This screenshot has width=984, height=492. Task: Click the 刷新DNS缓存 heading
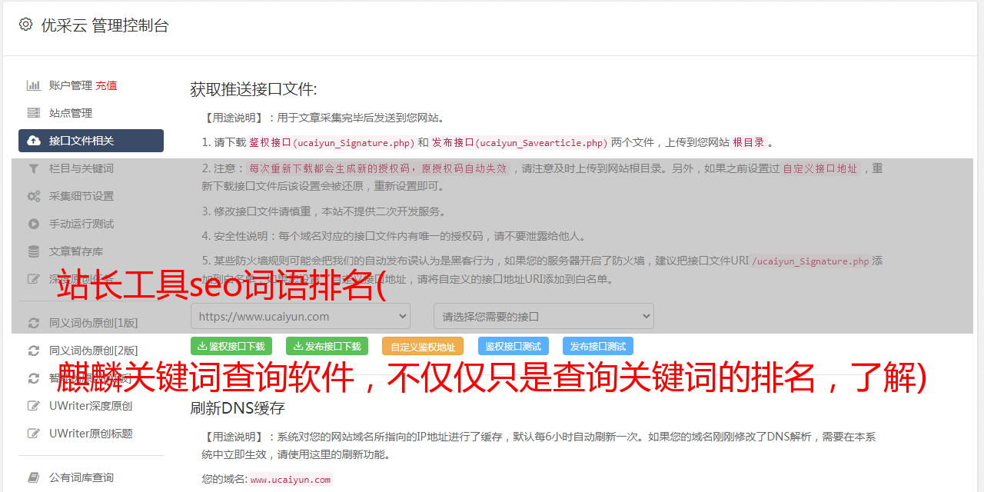coord(238,408)
